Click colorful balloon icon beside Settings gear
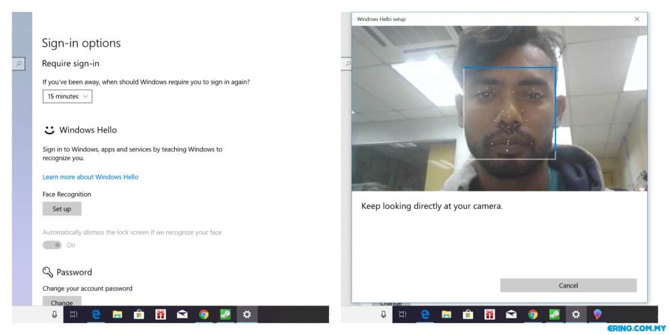Viewport: 670px width, 335px height. point(598,315)
